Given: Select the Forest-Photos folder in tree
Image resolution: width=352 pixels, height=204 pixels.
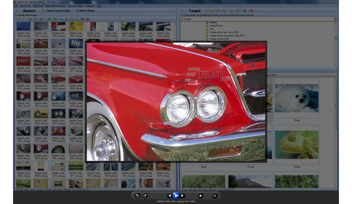Looking at the screenshot, I should (x=216, y=26).
